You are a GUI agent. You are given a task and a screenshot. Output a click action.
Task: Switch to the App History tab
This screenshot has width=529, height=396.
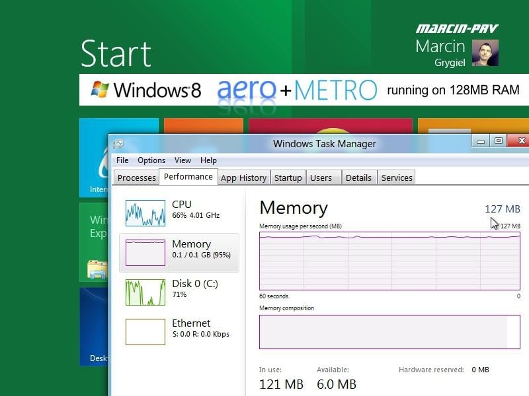click(x=243, y=178)
